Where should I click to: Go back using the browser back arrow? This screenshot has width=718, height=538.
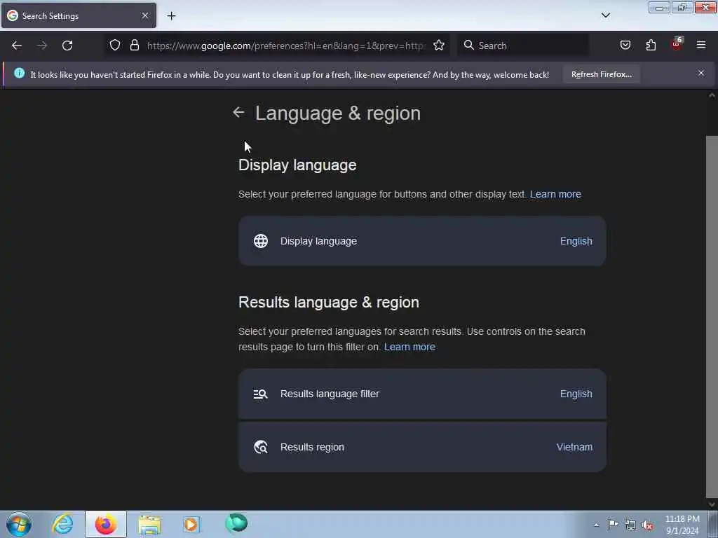[17, 46]
